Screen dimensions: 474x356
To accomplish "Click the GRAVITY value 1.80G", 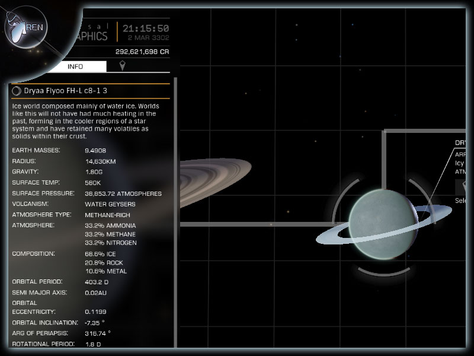I will 94,172.
